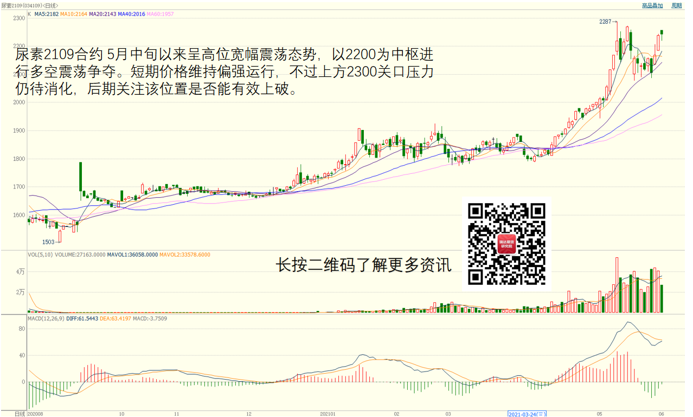Select the orange DEA:63.4197 label
Screen dimensions: 693x417
116,318
